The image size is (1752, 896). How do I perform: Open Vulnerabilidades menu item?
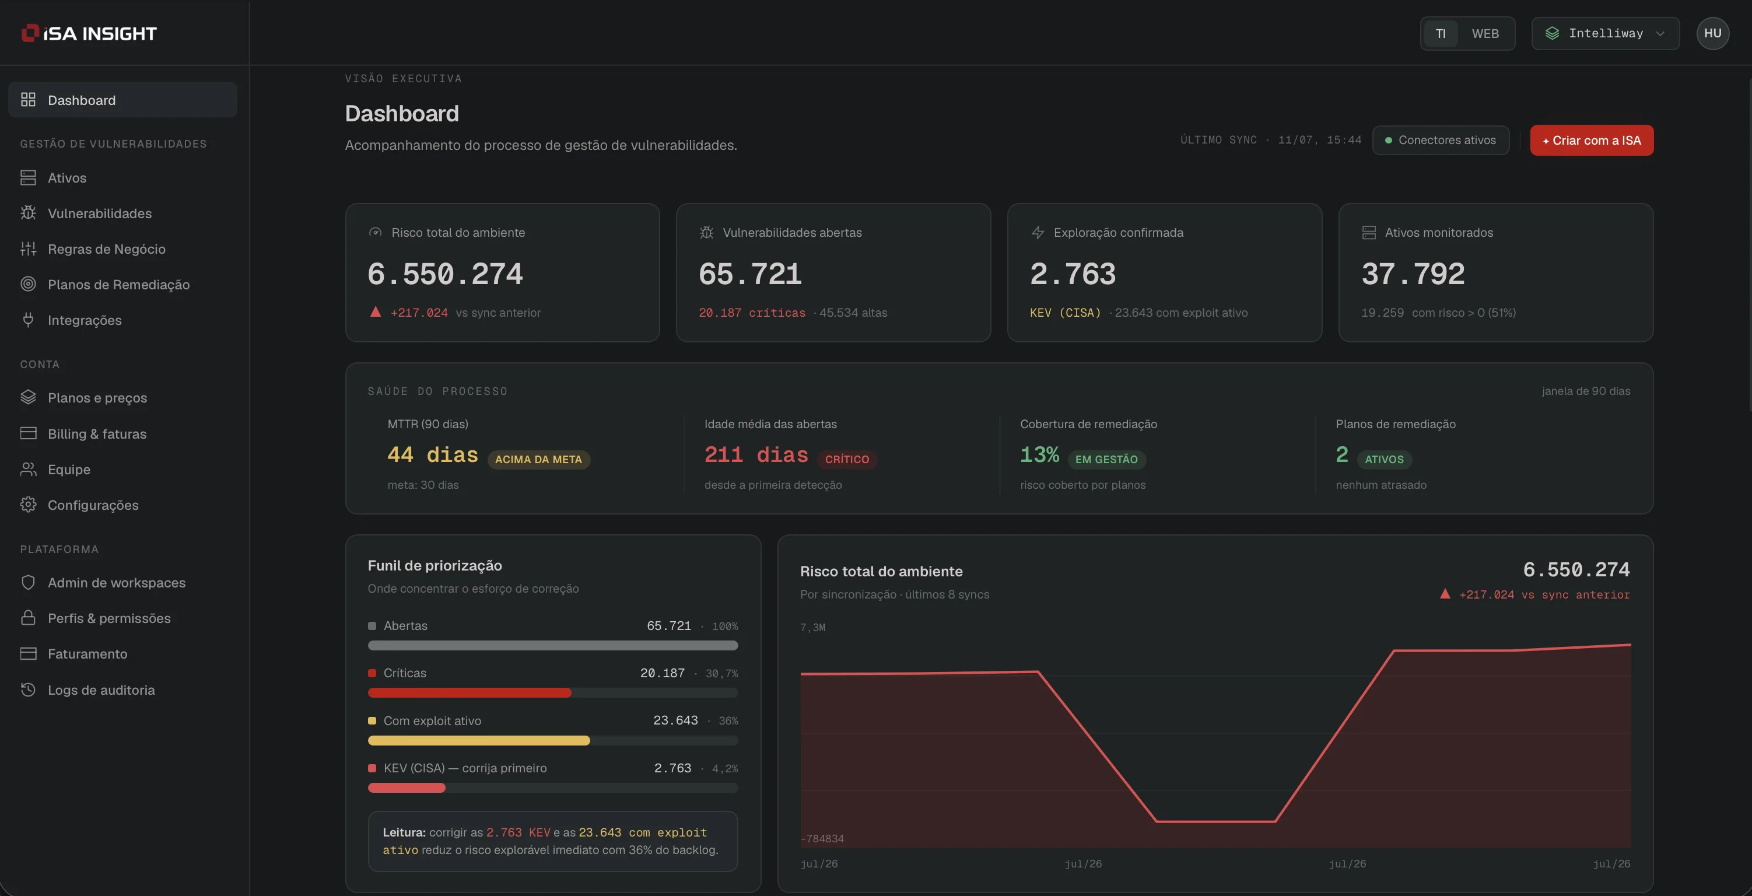[x=123, y=213]
